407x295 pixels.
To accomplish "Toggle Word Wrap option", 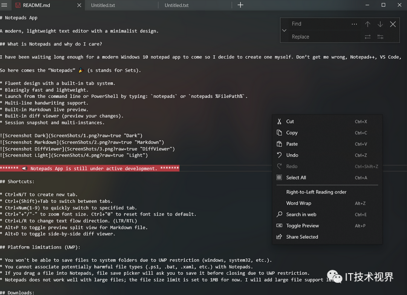I will (x=327, y=203).
